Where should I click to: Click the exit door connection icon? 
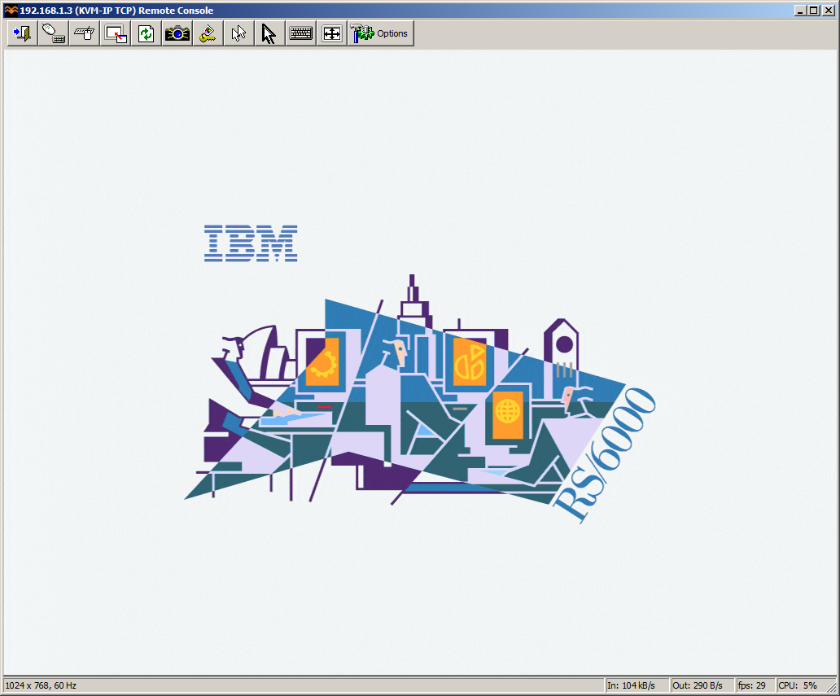tap(23, 33)
